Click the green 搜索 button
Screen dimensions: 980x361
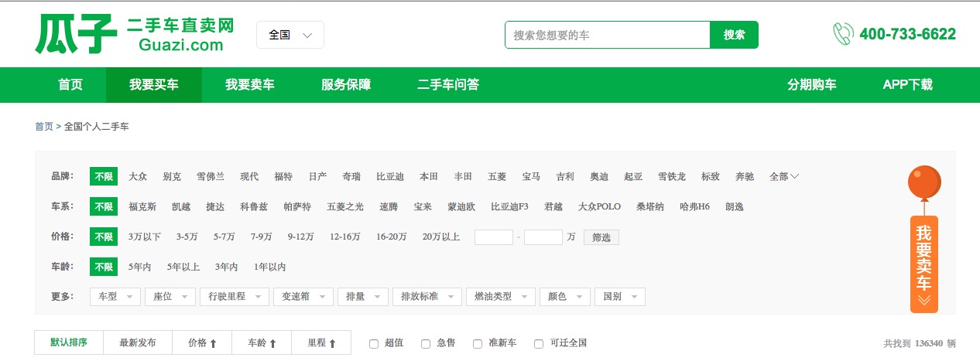tap(735, 35)
